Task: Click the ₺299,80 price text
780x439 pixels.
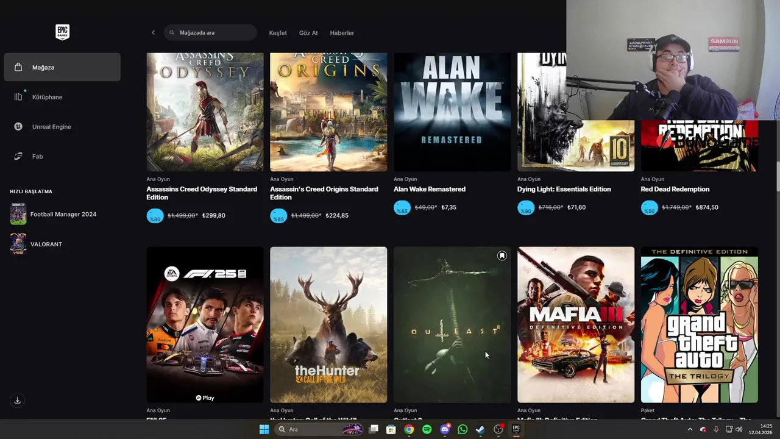Action: coord(214,216)
